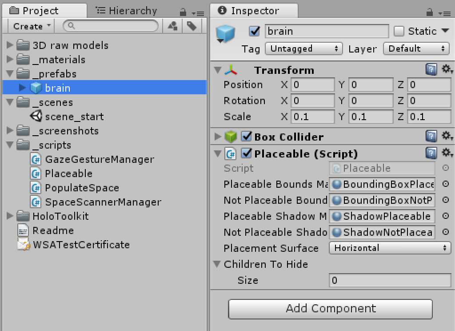Expand the 3D raw models folder

(x=11, y=45)
